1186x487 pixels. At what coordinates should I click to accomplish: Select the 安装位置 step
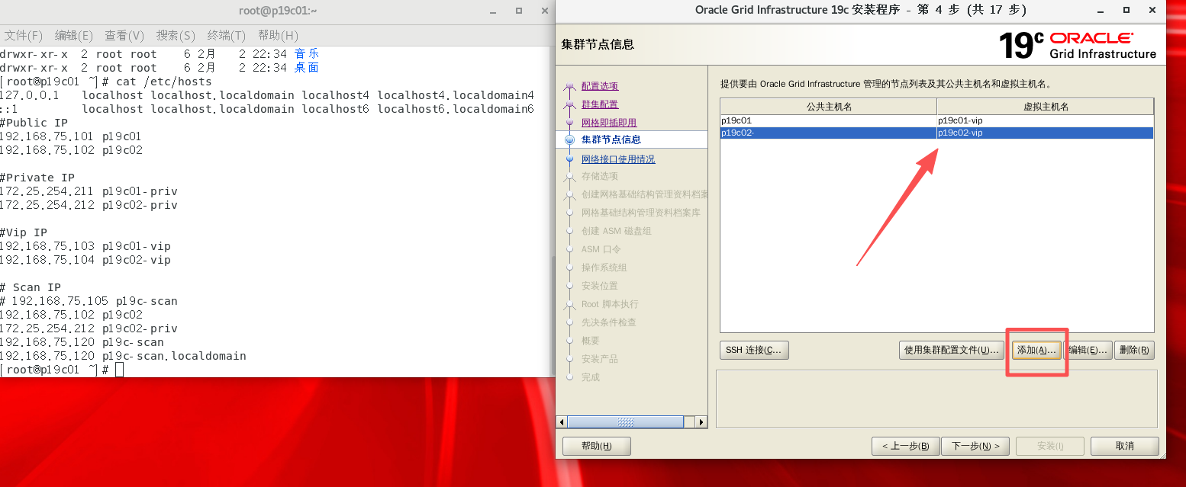tap(600, 286)
